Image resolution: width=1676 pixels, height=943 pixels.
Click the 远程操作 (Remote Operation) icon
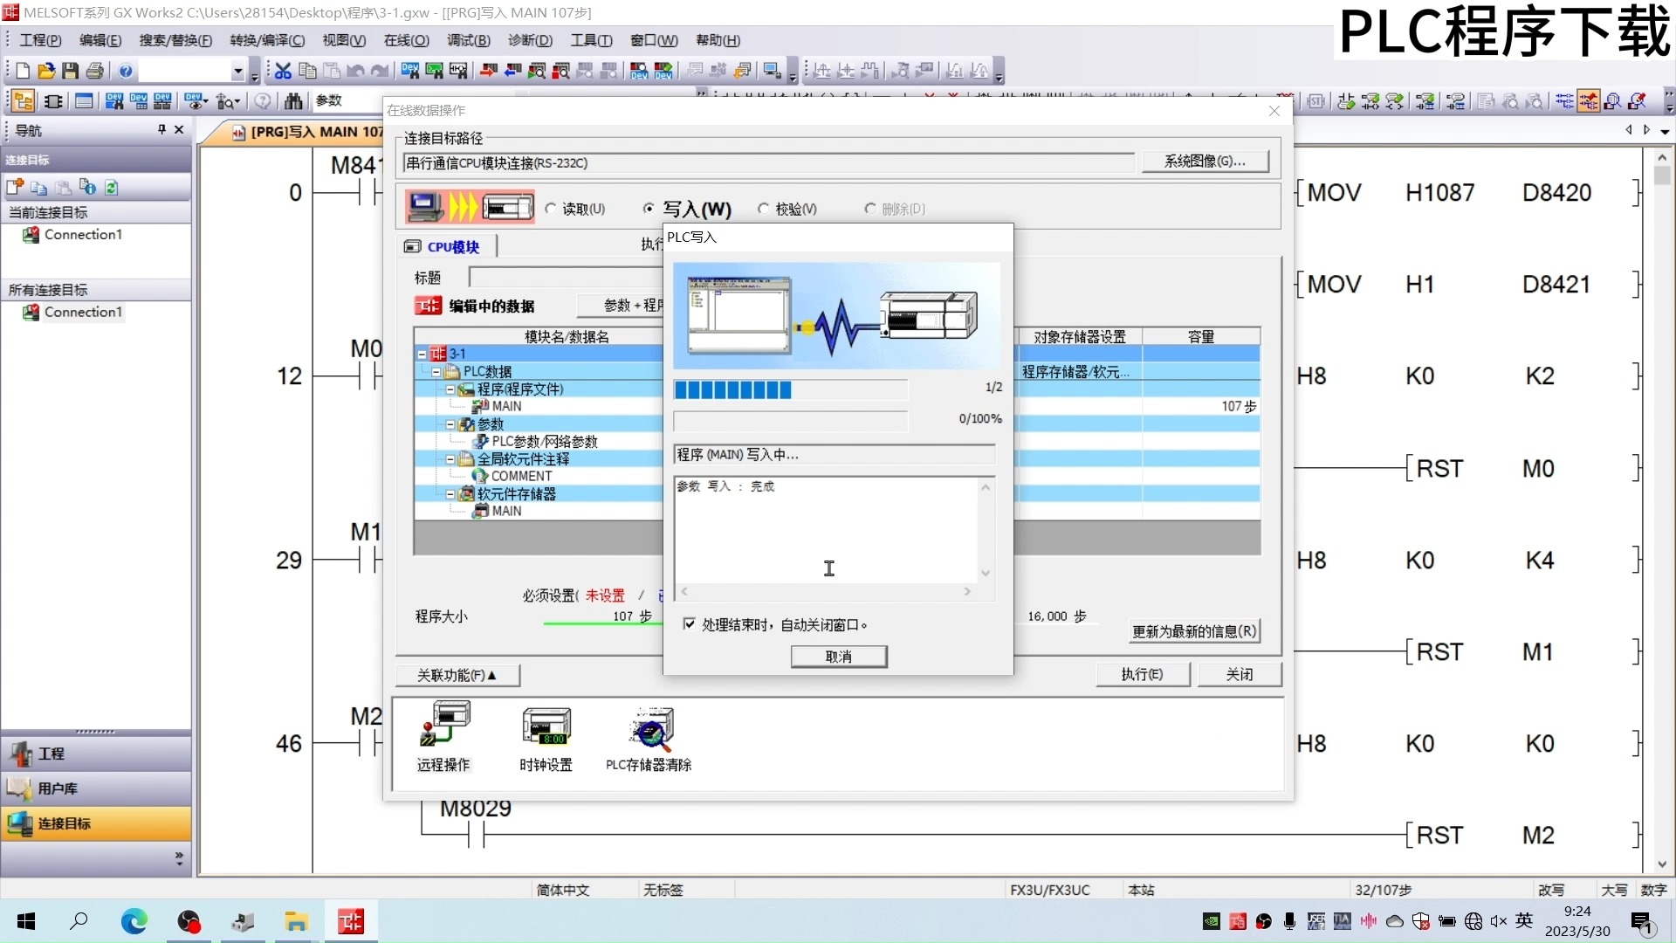[x=445, y=733]
